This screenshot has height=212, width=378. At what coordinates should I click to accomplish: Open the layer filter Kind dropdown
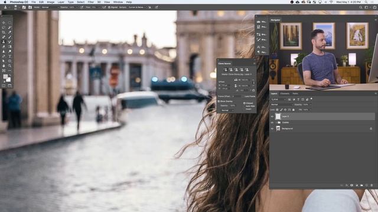tap(278, 100)
